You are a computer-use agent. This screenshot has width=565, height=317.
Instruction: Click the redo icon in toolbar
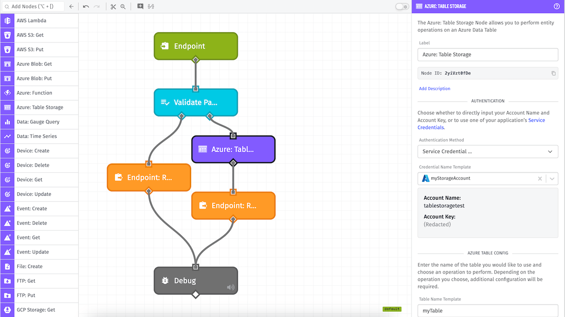[x=97, y=7]
